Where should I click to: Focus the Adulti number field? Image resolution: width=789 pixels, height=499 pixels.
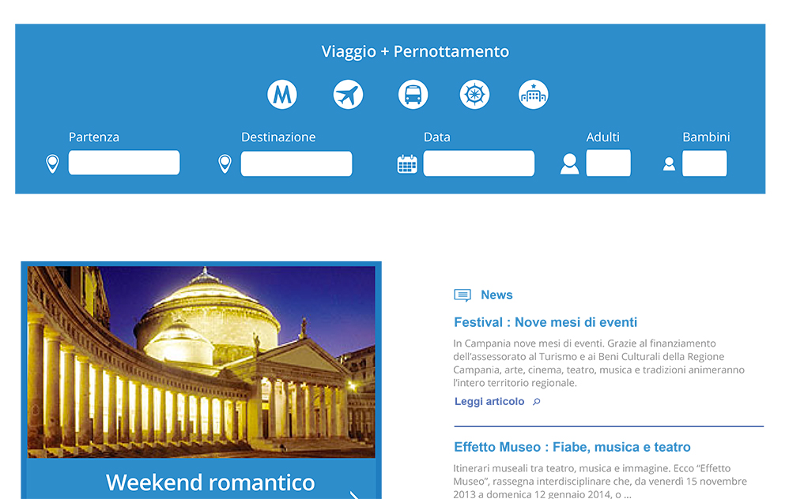tap(609, 163)
